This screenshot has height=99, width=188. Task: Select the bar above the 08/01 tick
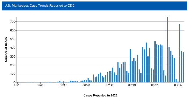[x=155, y=62]
